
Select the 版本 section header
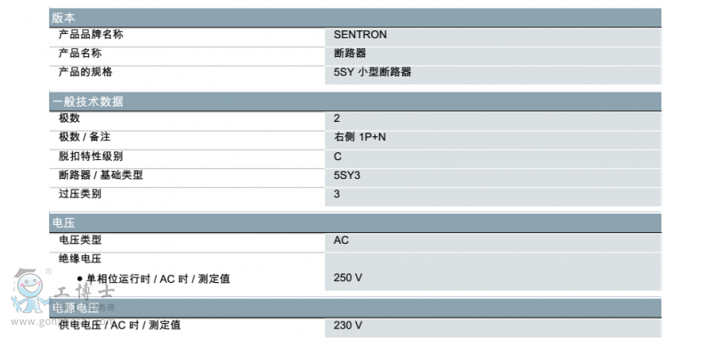[355, 18]
